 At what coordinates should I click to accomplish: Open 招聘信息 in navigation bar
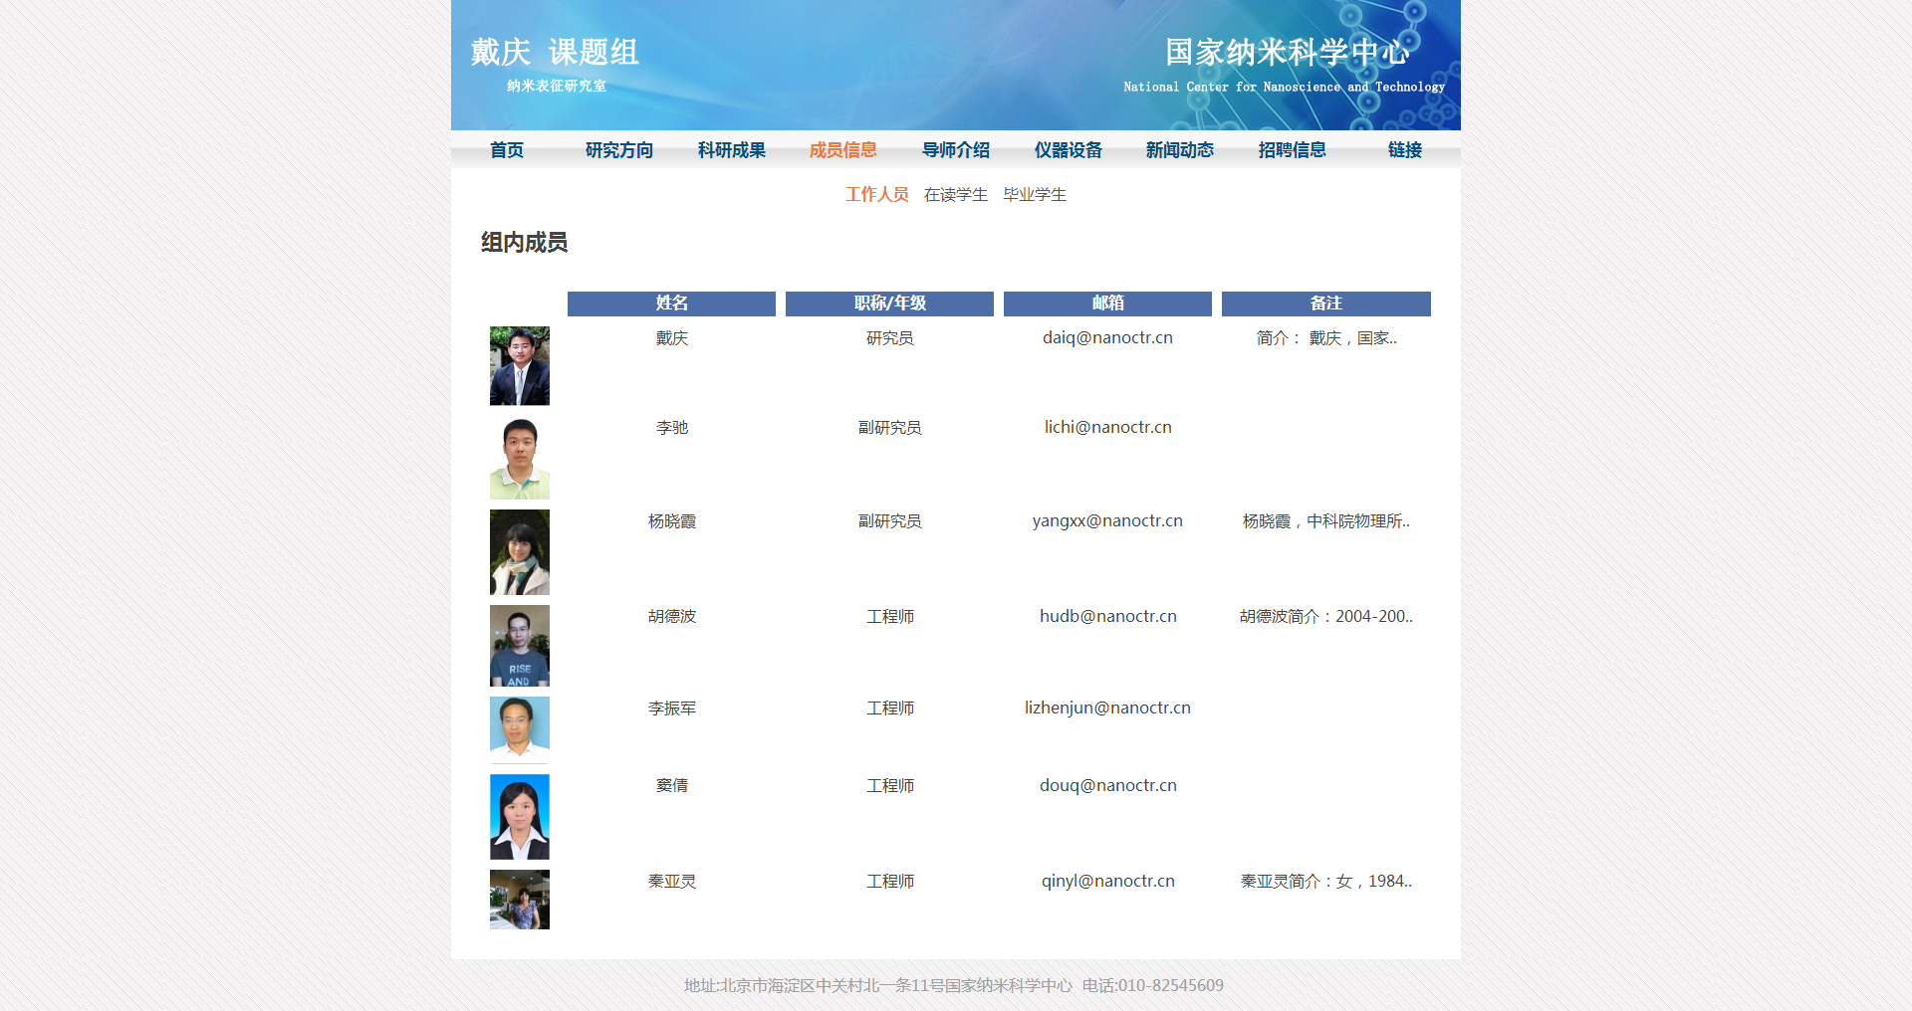1293,150
